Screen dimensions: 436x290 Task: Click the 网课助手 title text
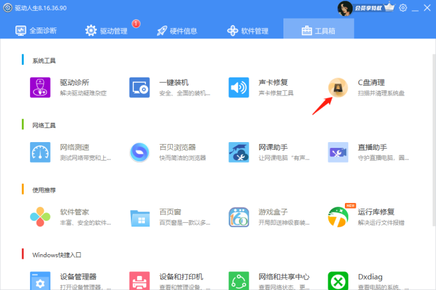pyautogui.click(x=273, y=147)
